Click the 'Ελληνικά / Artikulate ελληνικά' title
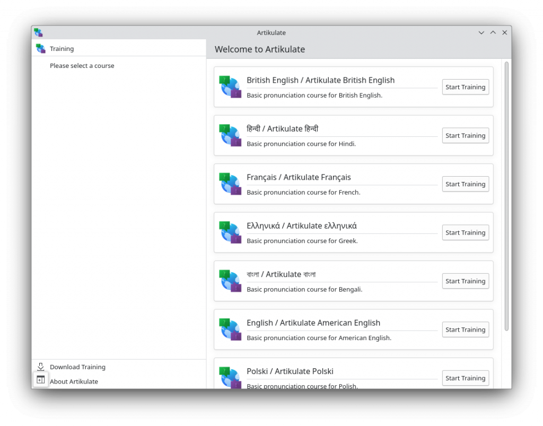Image resolution: width=543 pixels, height=426 pixels. pos(302,226)
